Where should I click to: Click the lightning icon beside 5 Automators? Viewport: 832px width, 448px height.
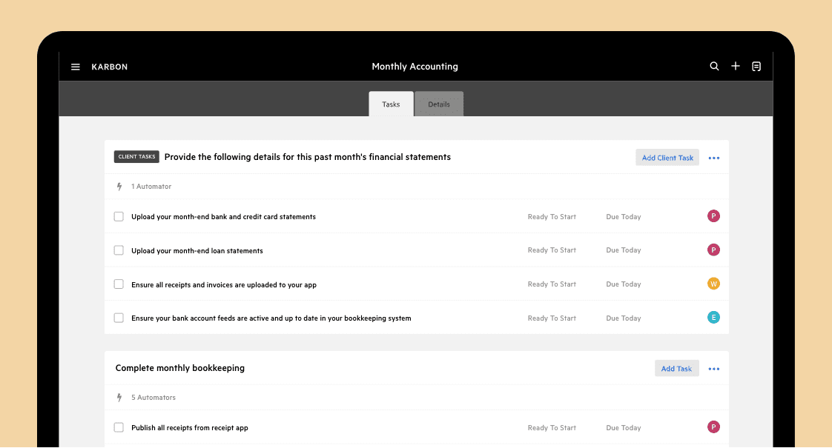pyautogui.click(x=119, y=398)
